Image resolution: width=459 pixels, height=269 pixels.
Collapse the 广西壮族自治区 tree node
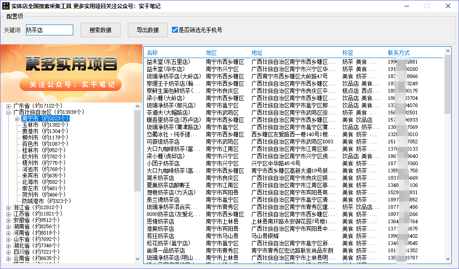pos(9,112)
